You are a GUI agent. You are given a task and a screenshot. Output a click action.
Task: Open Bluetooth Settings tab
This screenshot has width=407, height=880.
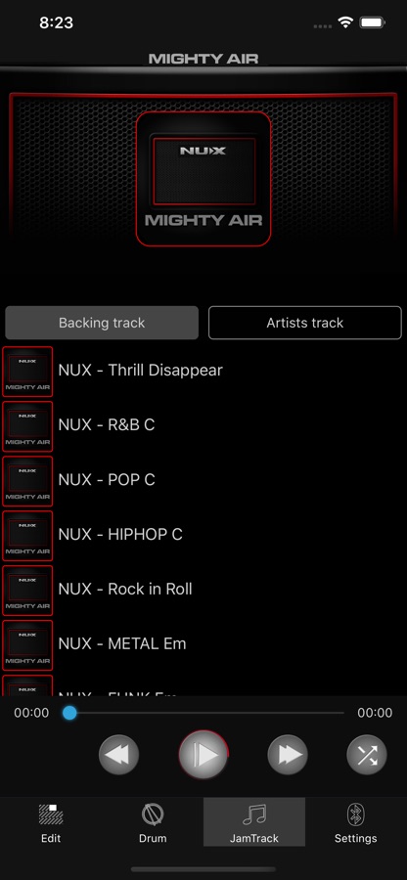355,822
